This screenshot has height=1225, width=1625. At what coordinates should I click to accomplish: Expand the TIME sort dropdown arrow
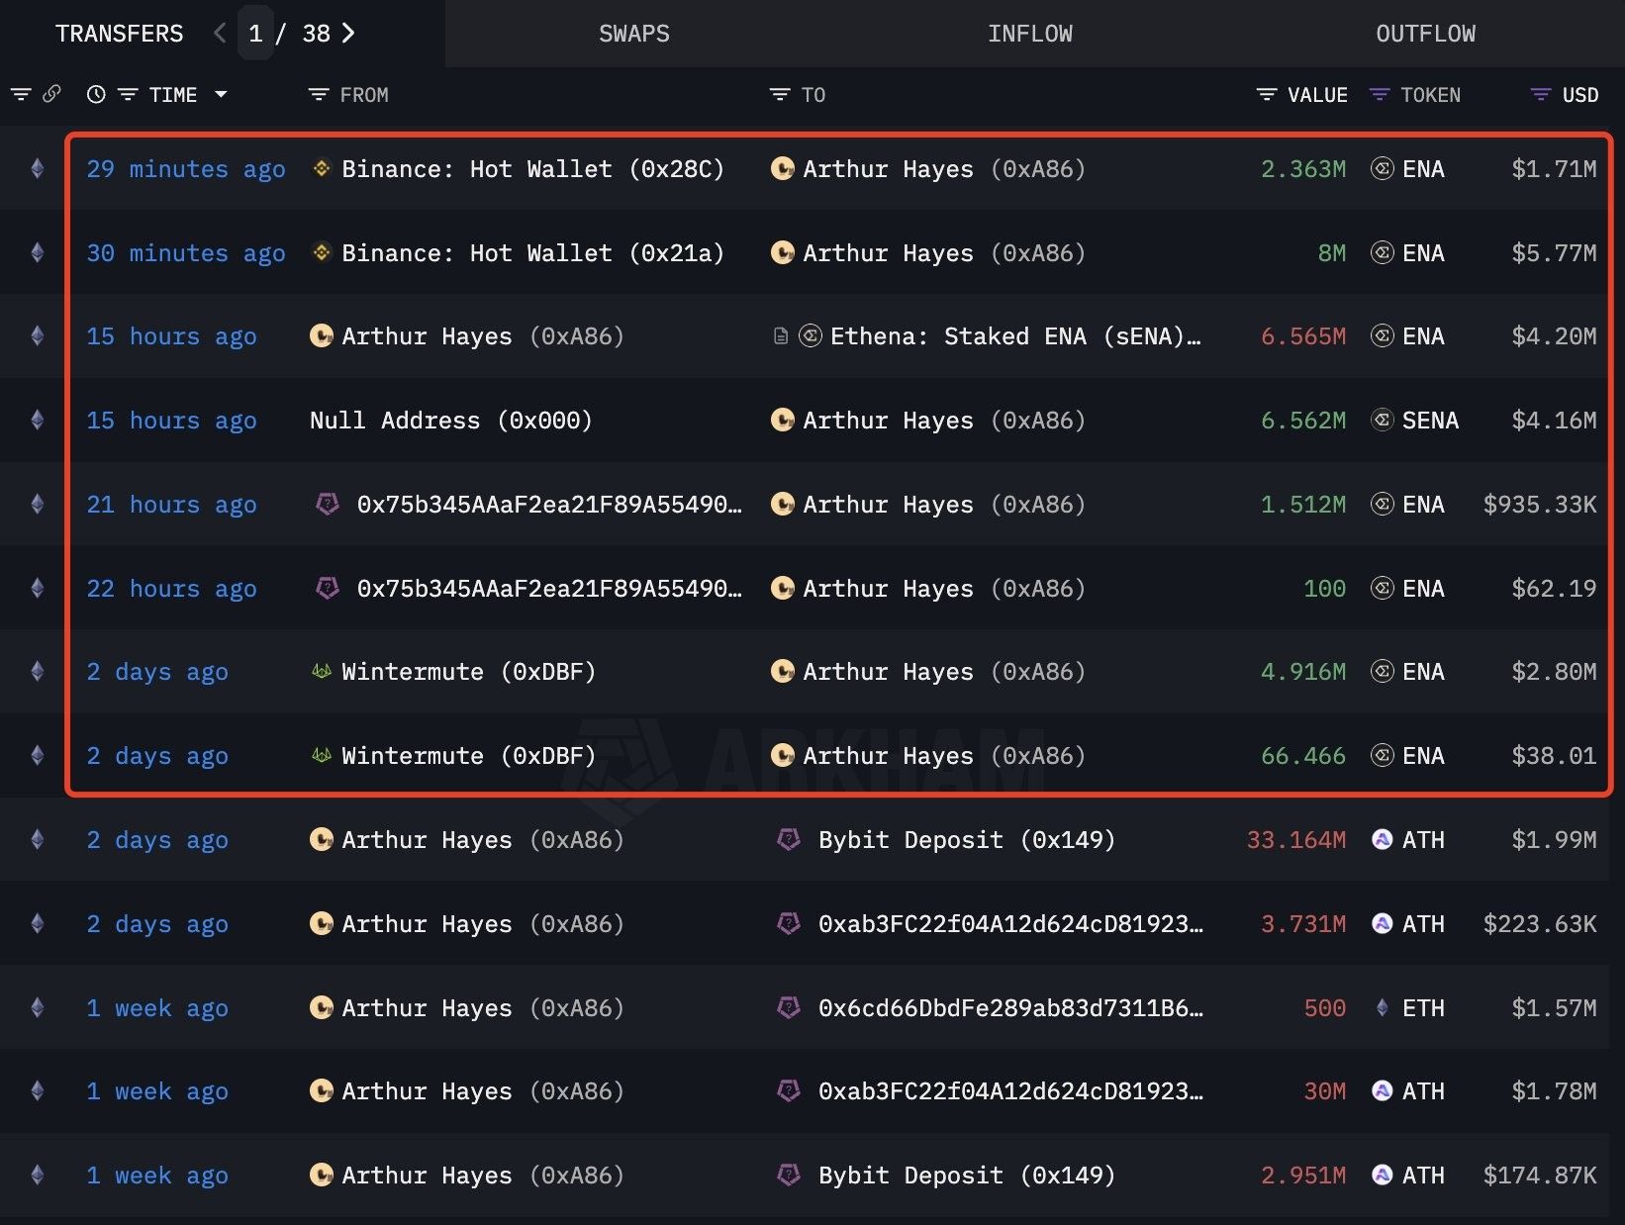(x=221, y=95)
